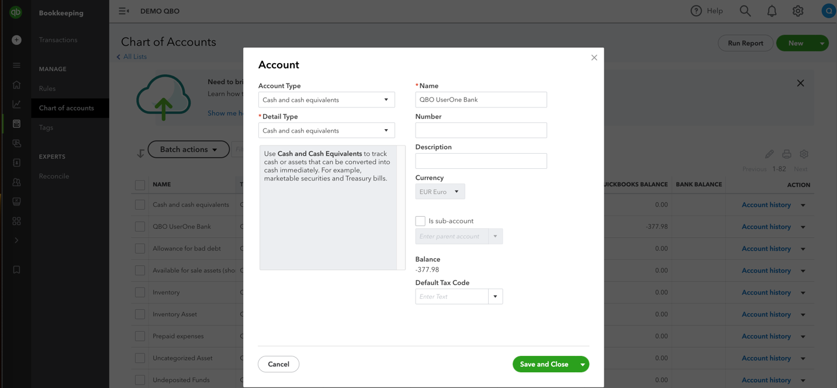The image size is (837, 388).
Task: Click the Previous pagination link
Action: click(754, 169)
